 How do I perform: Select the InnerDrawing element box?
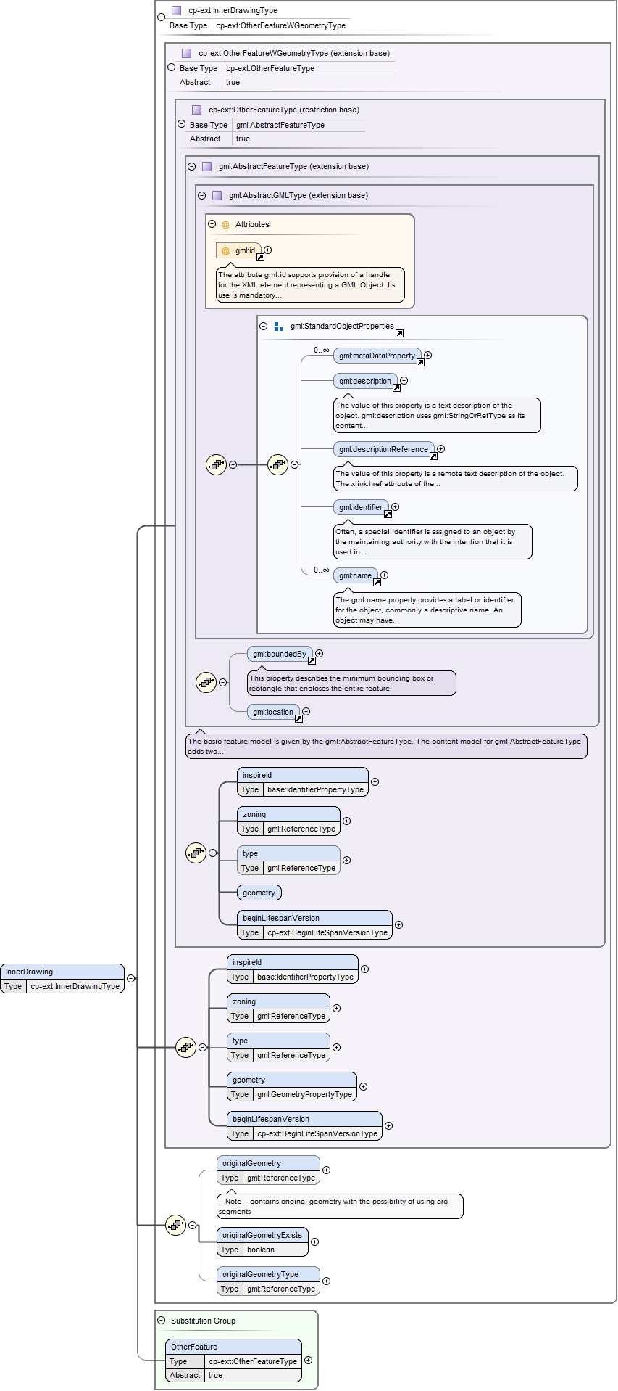click(x=62, y=978)
